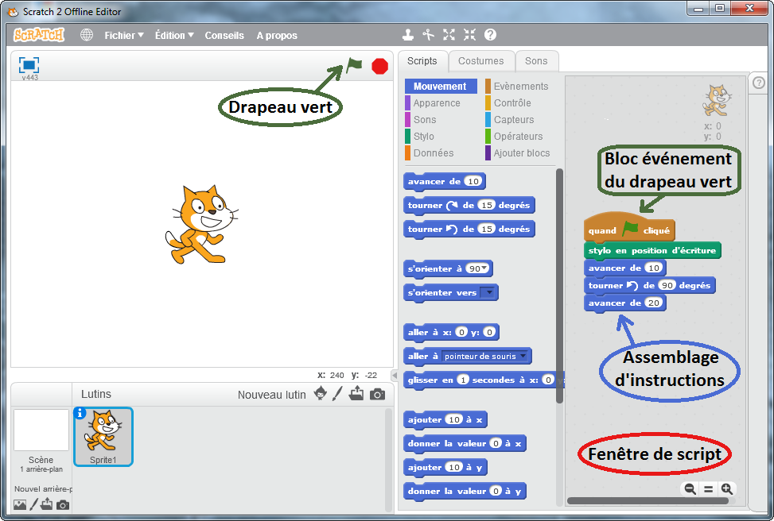This screenshot has width=774, height=521.
Task: Expand the Édition dropdown menu
Action: 174,36
